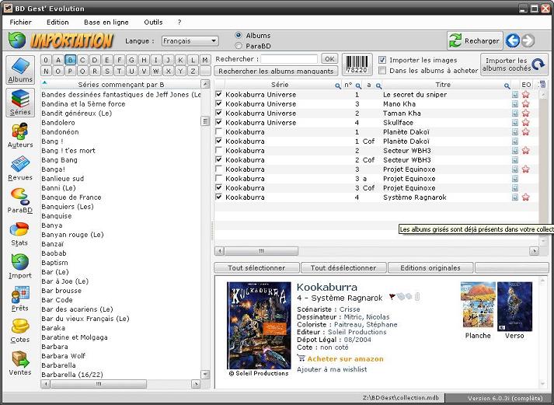Click the n° column search magnifier
This screenshot has width=554, height=405.
(358, 86)
